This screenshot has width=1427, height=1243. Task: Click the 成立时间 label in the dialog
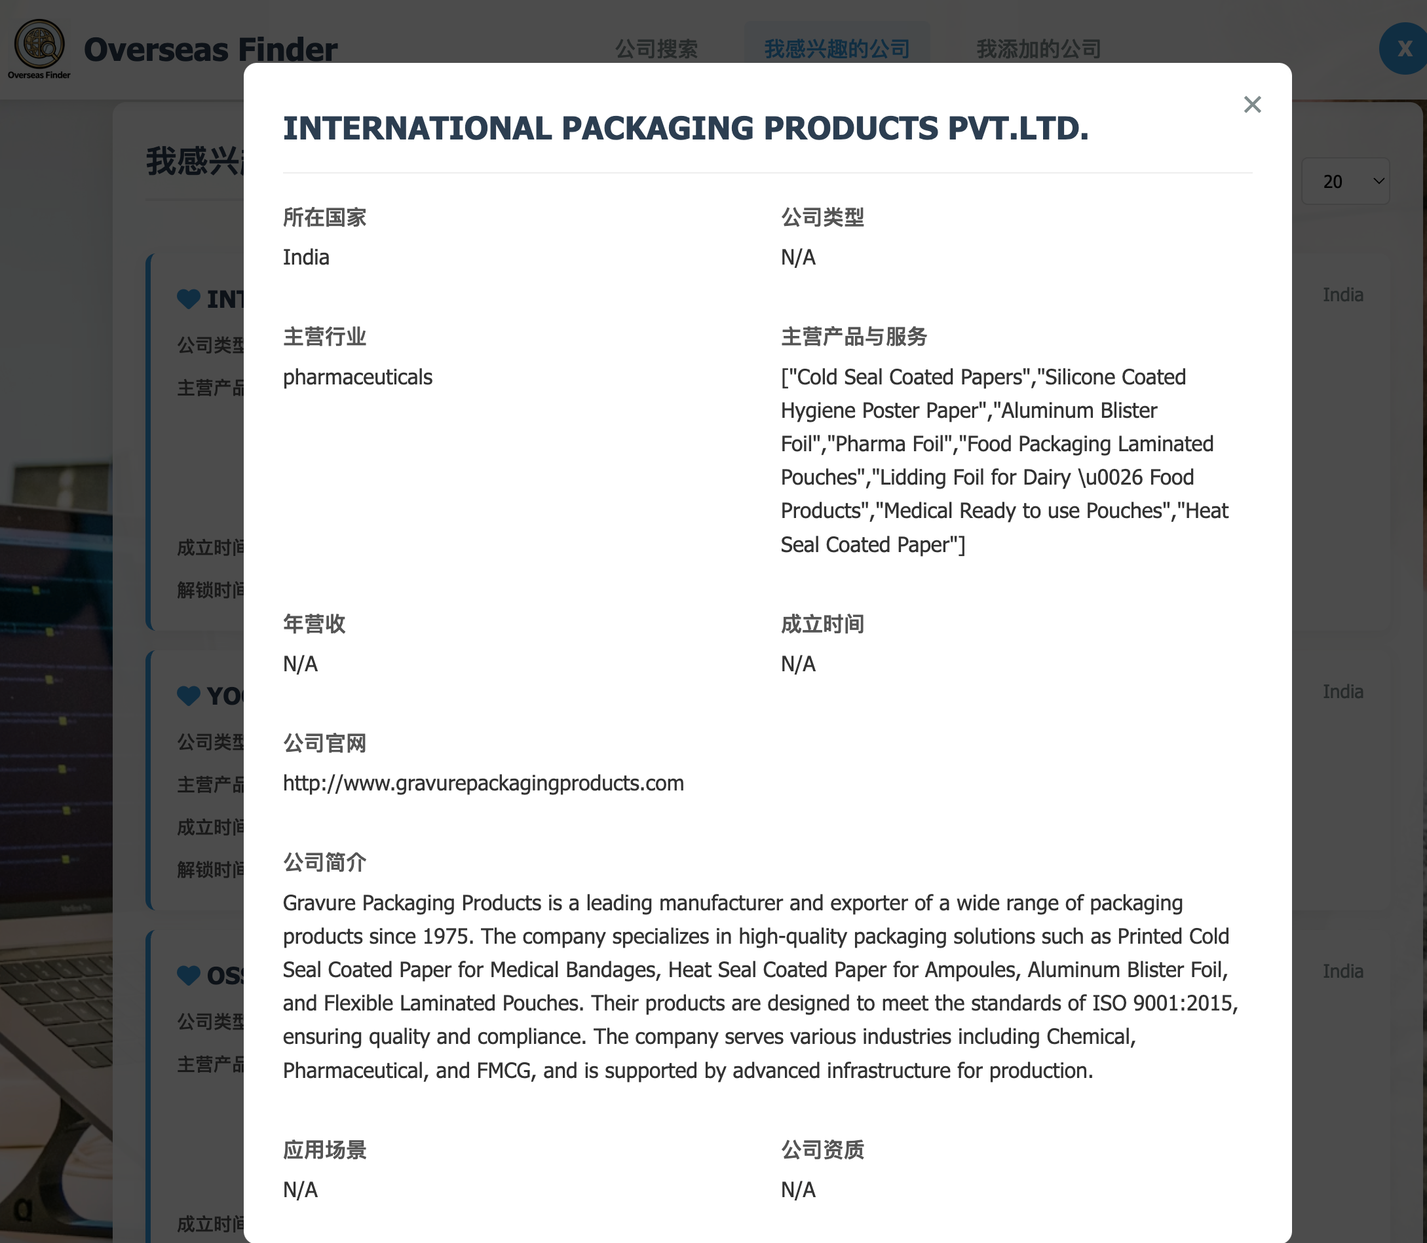click(x=822, y=623)
